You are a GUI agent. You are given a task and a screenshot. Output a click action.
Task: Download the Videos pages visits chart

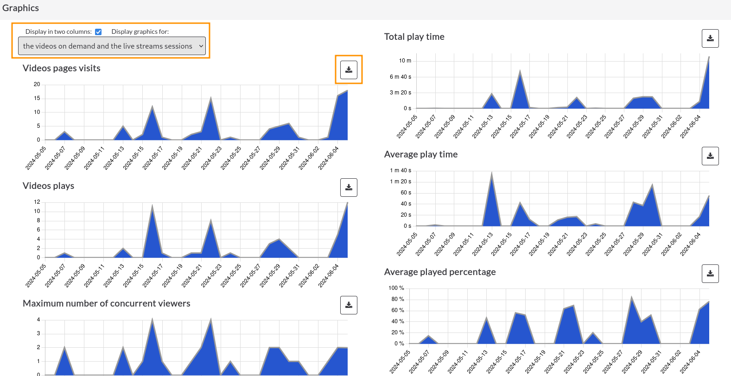(349, 70)
